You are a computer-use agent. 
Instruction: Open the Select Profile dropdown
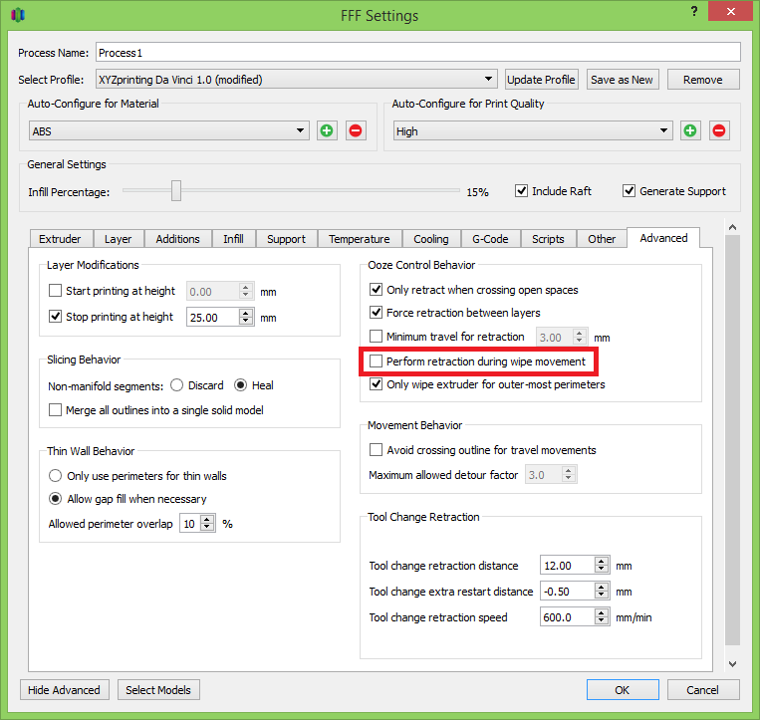click(x=297, y=79)
